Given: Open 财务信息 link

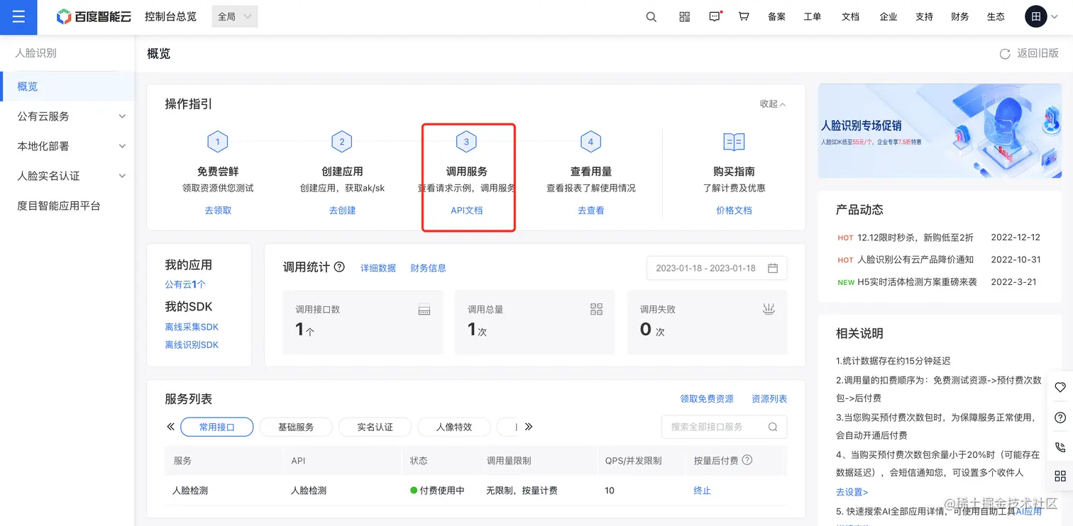Looking at the screenshot, I should click(428, 268).
